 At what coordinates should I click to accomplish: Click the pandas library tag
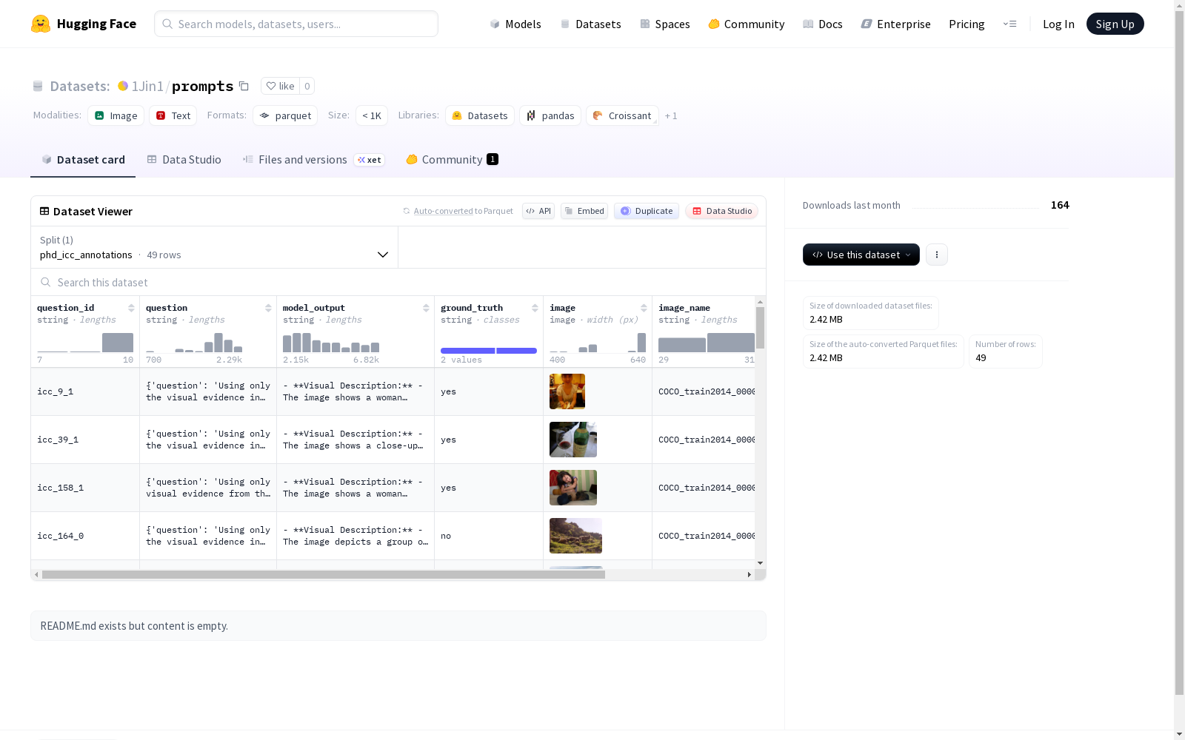point(550,115)
